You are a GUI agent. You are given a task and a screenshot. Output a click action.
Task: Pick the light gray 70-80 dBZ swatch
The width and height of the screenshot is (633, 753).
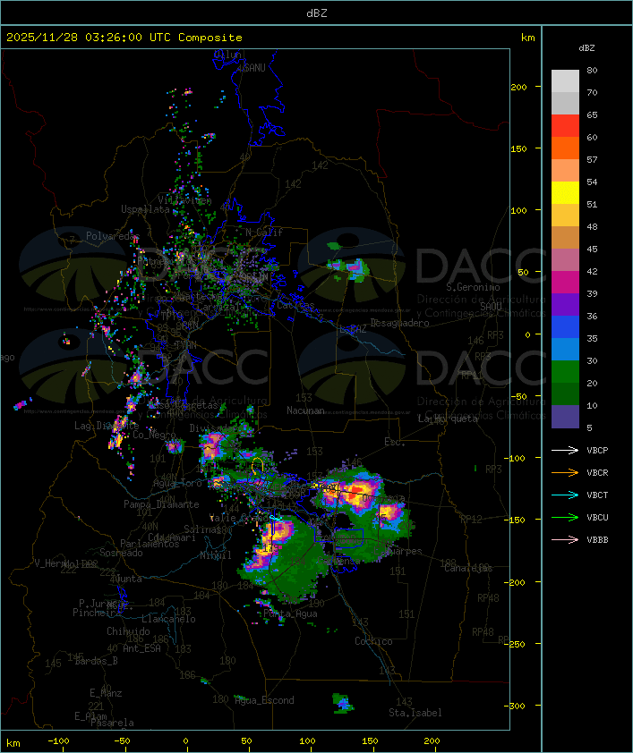(565, 81)
